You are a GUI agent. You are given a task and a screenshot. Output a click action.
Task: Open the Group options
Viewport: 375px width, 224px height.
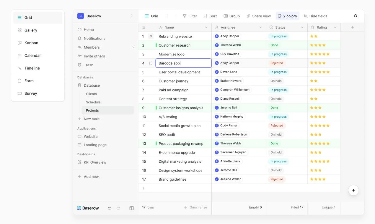click(x=231, y=16)
